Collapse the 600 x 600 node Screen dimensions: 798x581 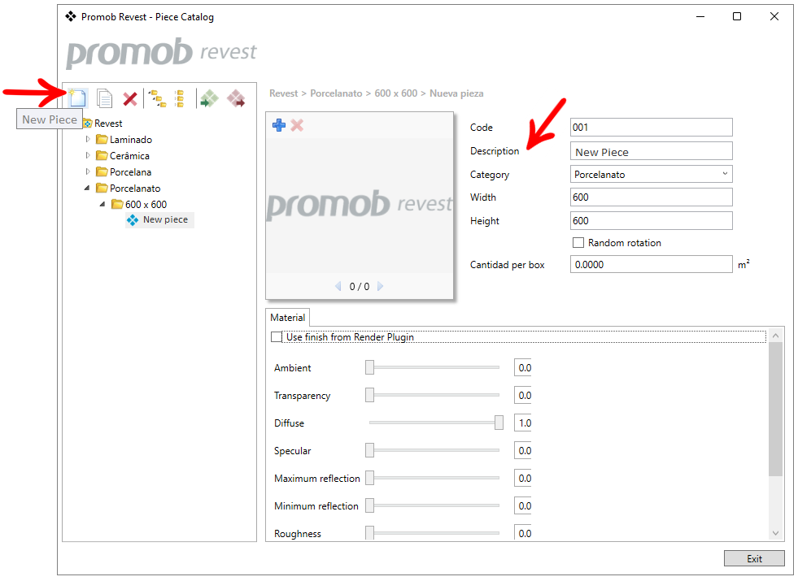102,204
